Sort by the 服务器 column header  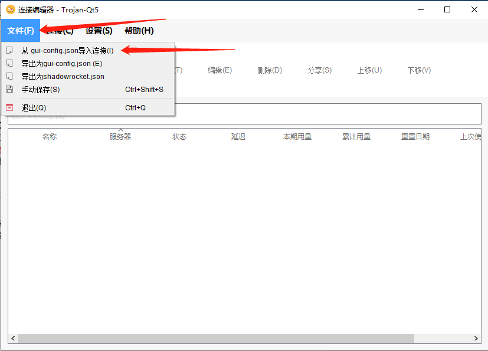click(120, 137)
